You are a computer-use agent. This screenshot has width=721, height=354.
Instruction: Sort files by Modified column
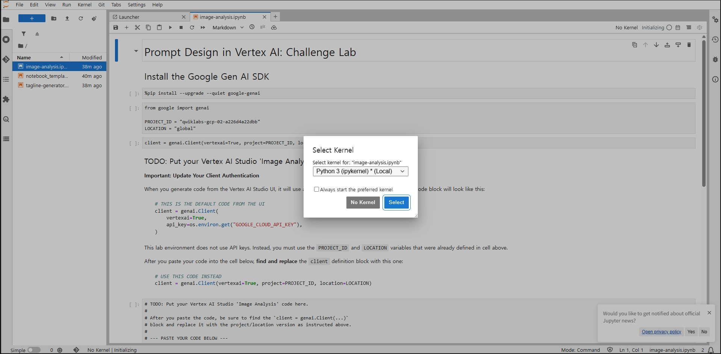pos(92,57)
